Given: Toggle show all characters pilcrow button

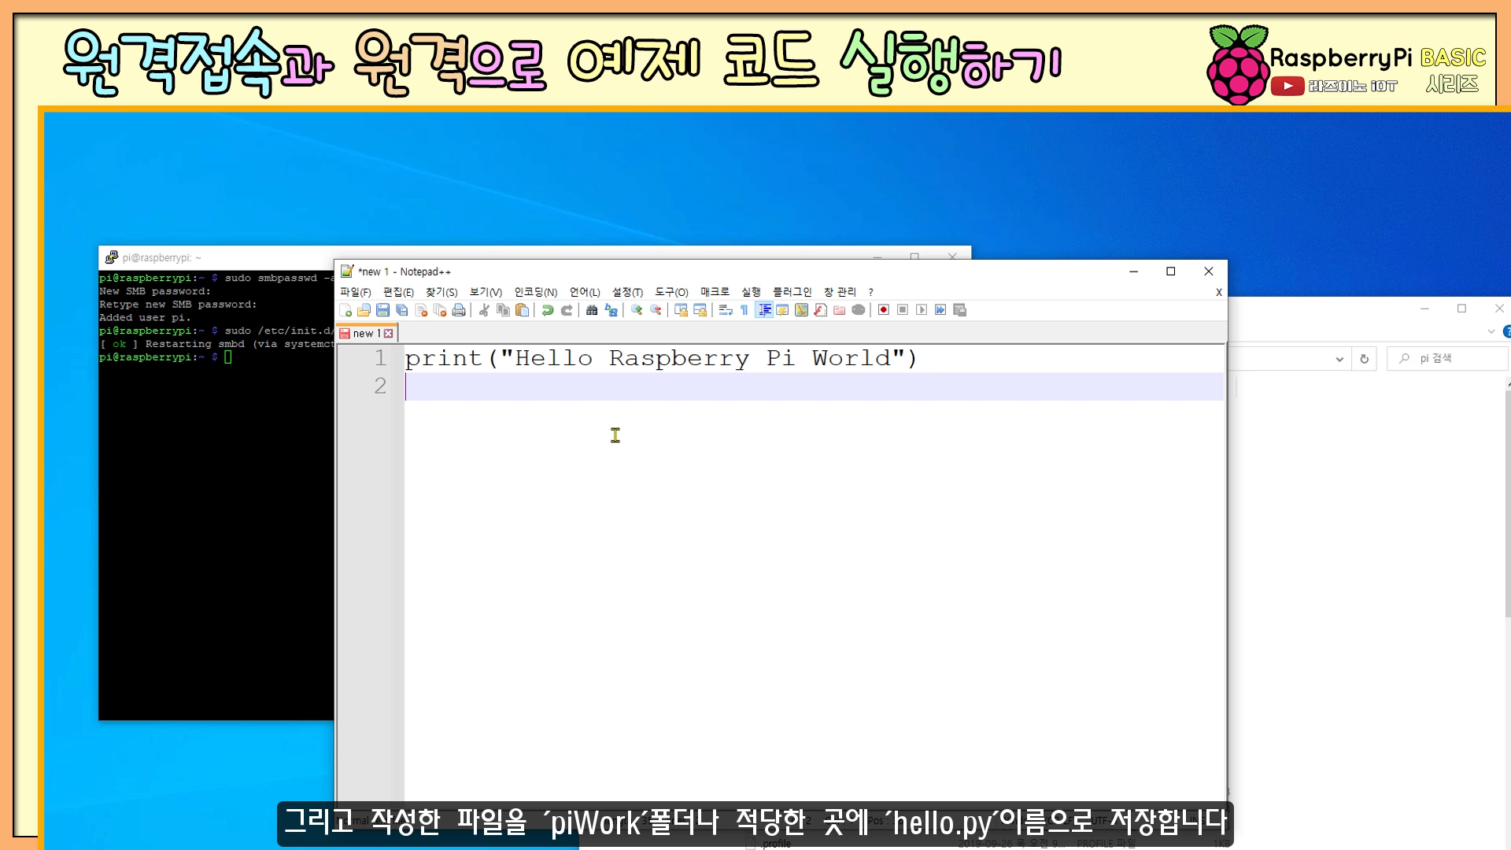Looking at the screenshot, I should point(744,310).
